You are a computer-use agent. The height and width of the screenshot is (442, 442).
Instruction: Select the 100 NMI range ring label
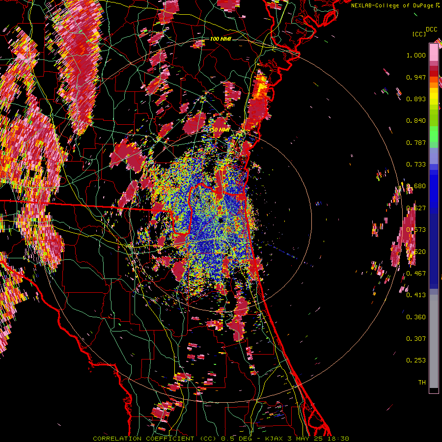[x=221, y=39]
